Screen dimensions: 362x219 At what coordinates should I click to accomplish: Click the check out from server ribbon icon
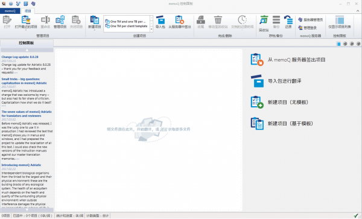pyautogui.click(x=179, y=21)
